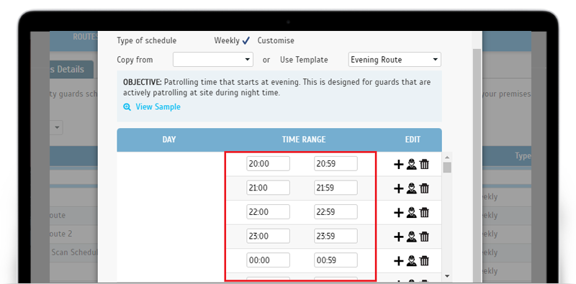Edit the 22:00 start time field
576x284 pixels.
[x=268, y=212]
